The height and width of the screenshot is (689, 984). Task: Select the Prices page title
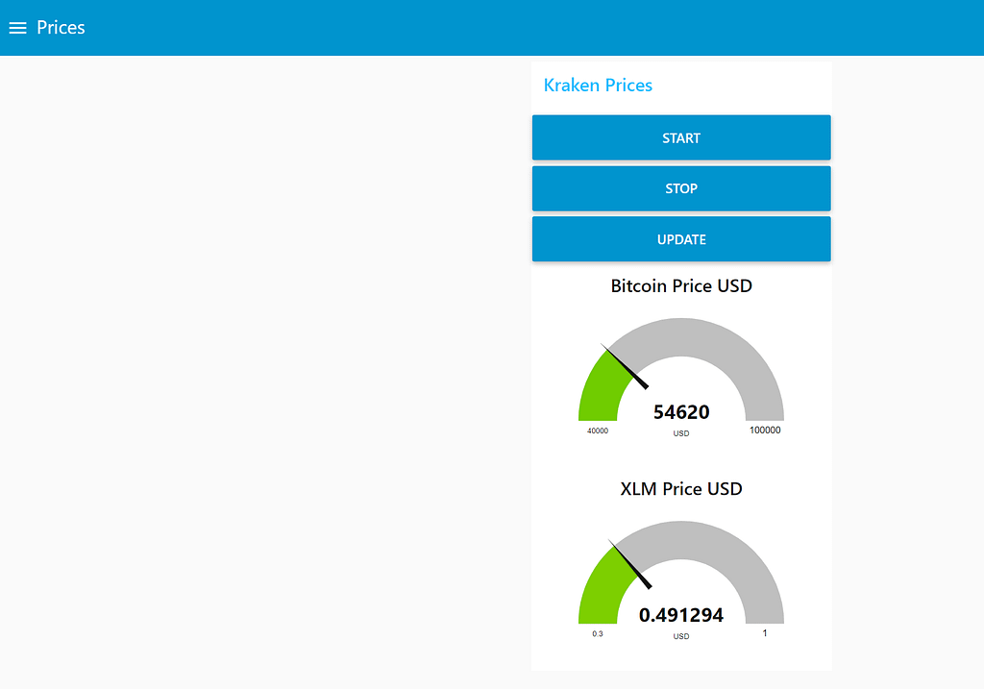(61, 28)
